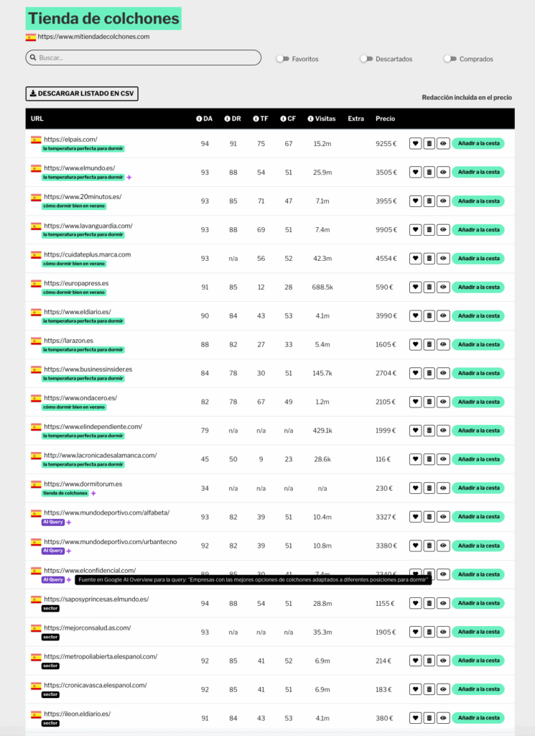The height and width of the screenshot is (736, 535).
Task: Add eldiario.es to the basket
Action: coord(478,316)
